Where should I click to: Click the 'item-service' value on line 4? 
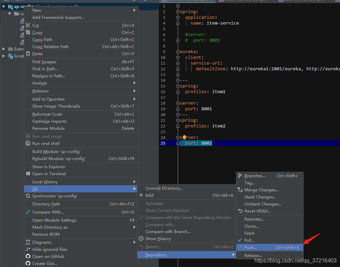223,23
